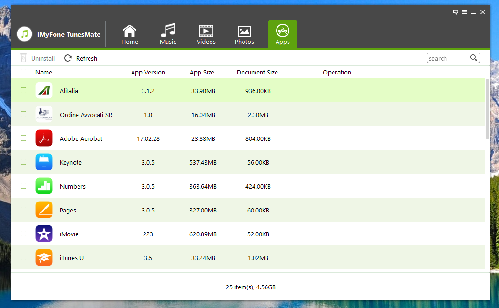Click Pages' 327.00MB app size
This screenshot has height=308, width=499.
(203, 211)
